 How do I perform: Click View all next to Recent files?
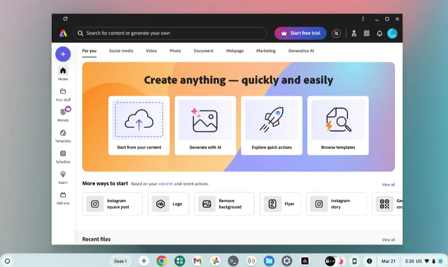pos(388,239)
